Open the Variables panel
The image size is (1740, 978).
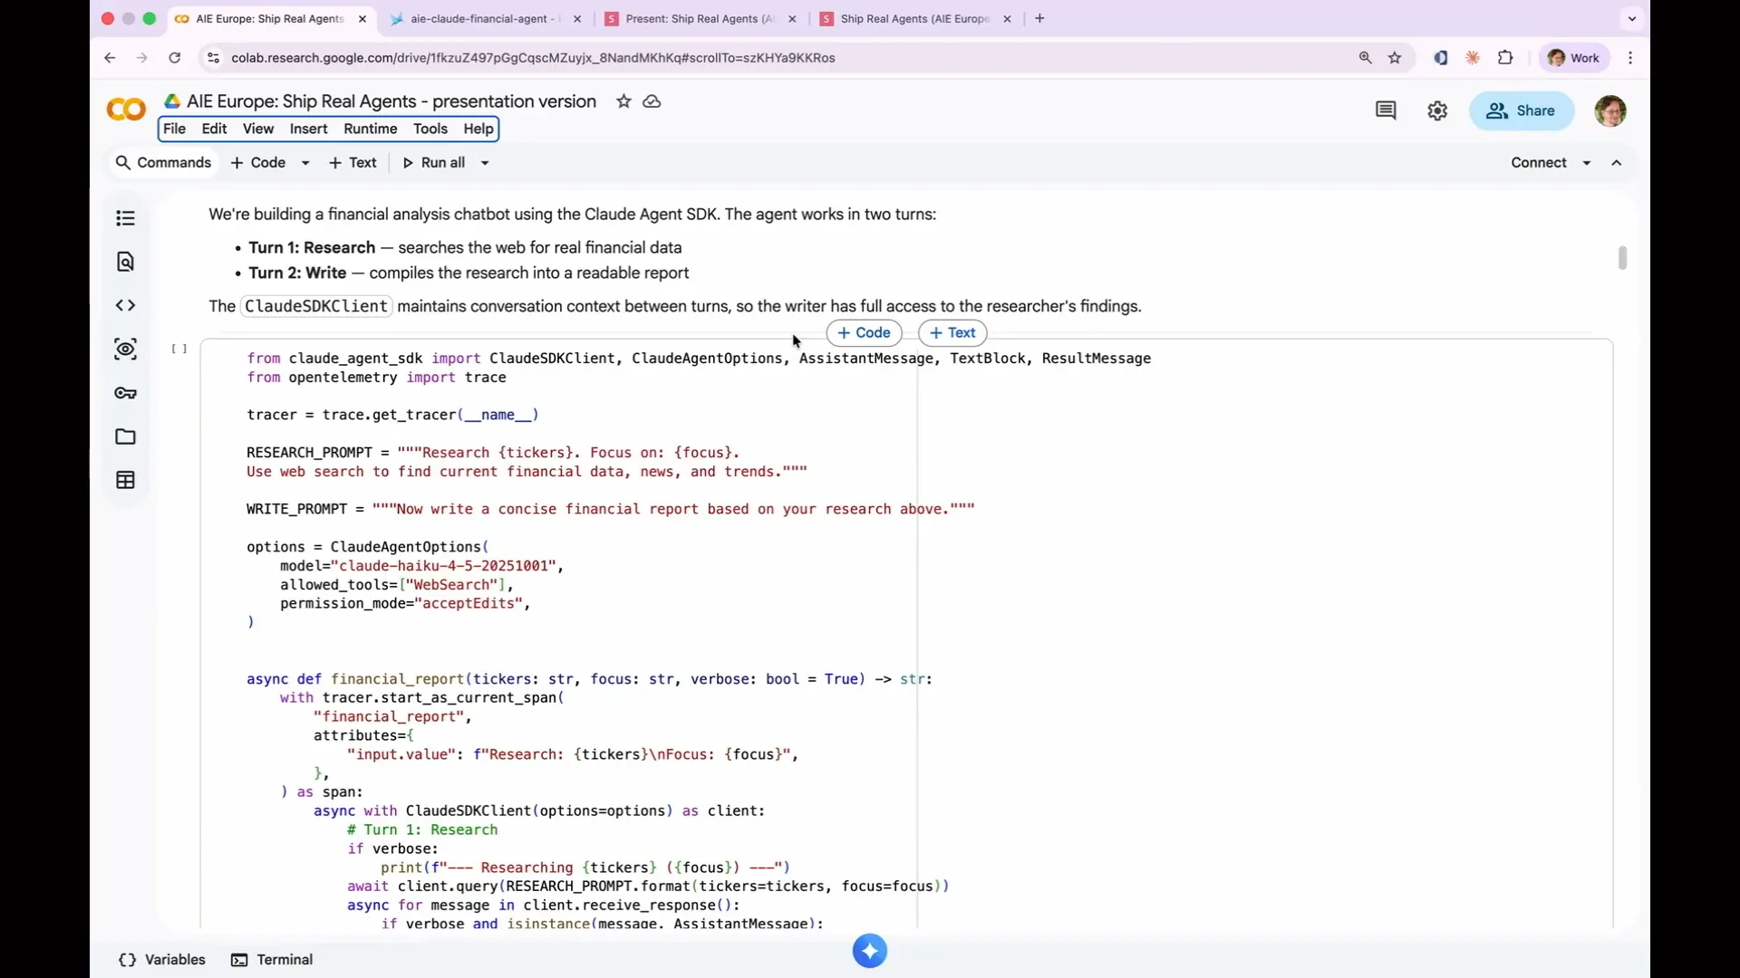[x=162, y=960]
